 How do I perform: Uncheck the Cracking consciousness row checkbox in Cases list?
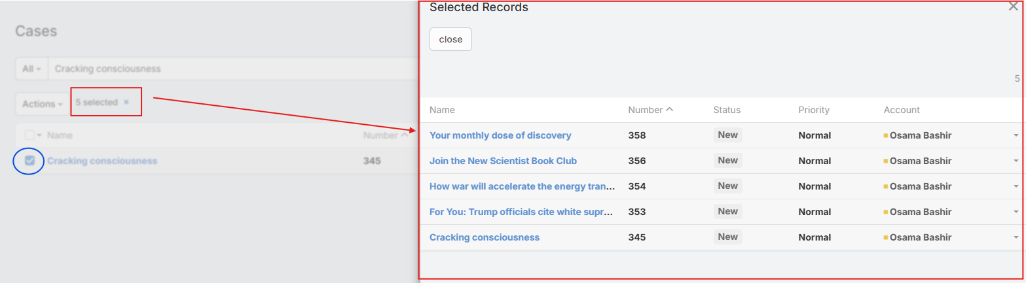29,161
